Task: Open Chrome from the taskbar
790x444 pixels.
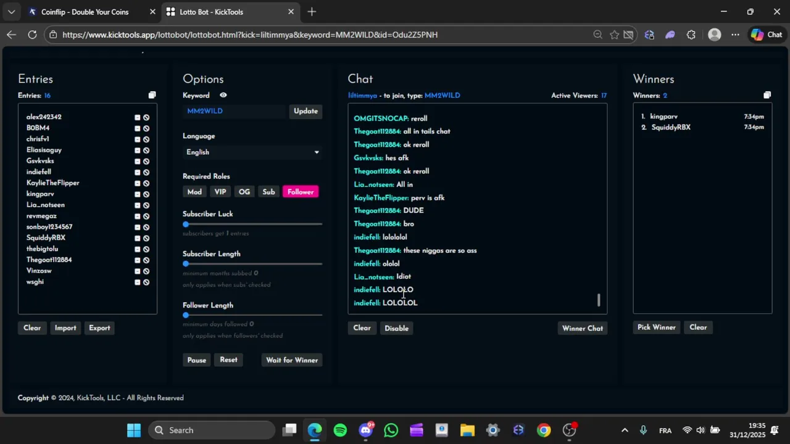Action: (544, 430)
